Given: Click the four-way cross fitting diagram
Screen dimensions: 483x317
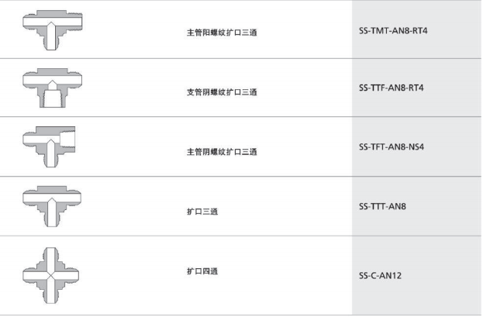Looking at the screenshot, I should point(51,275).
